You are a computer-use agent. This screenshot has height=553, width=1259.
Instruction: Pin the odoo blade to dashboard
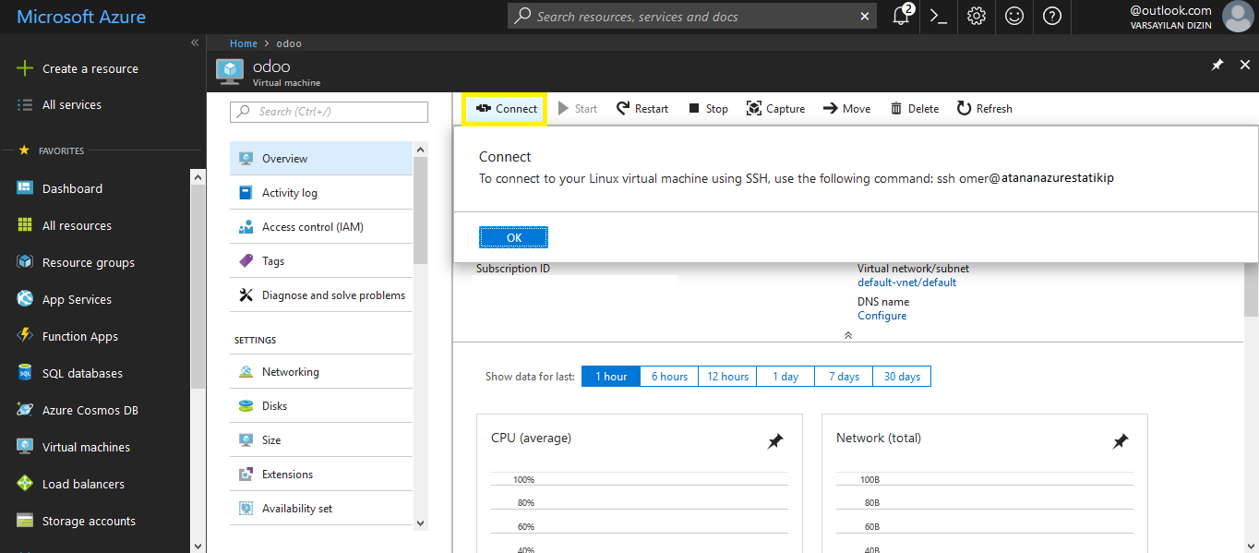1217,65
